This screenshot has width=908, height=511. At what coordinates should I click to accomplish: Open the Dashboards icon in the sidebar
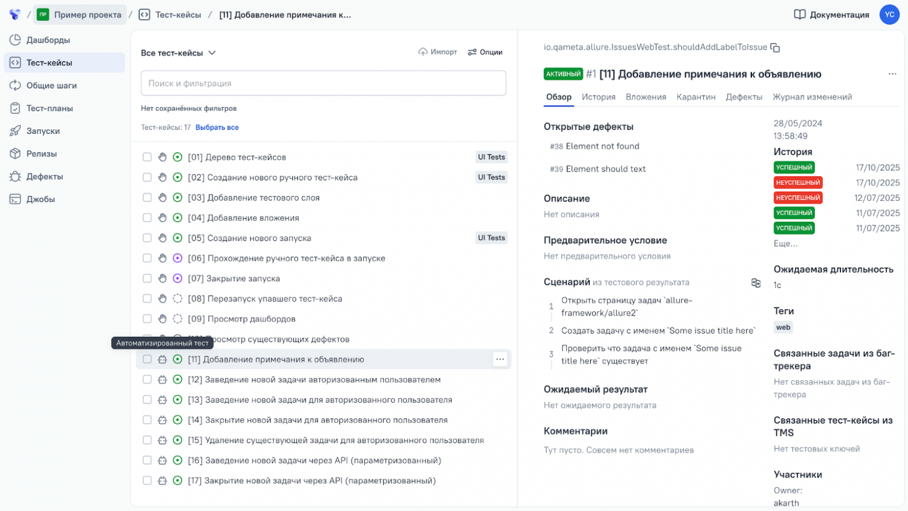tap(15, 40)
